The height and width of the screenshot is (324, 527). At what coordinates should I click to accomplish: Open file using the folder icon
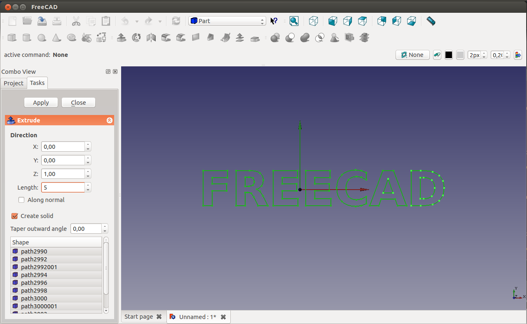coord(27,21)
